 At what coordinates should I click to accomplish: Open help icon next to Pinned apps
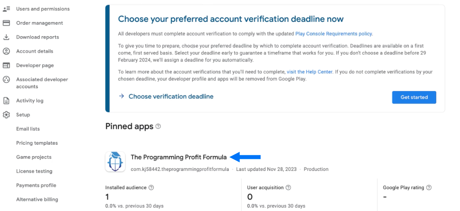[x=158, y=127]
